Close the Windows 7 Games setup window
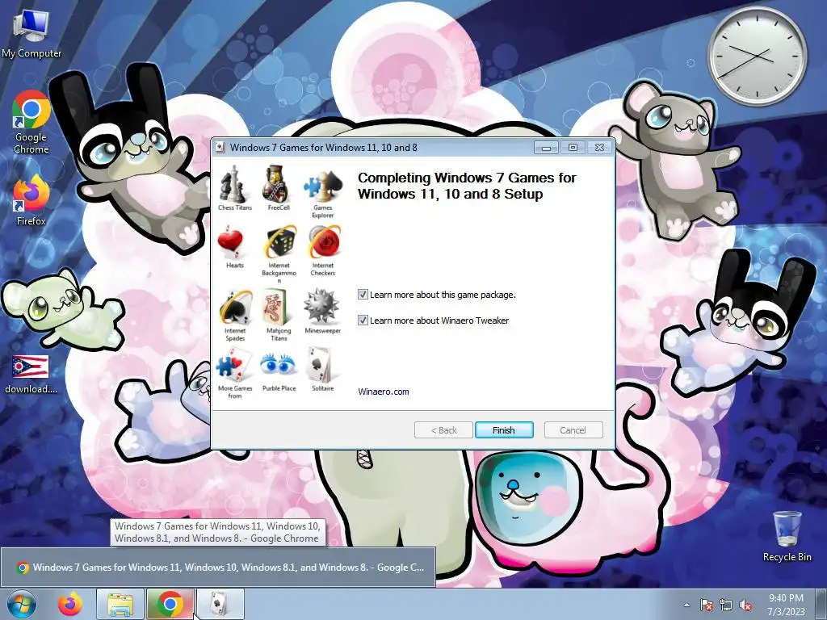This screenshot has width=827, height=620. 600,148
